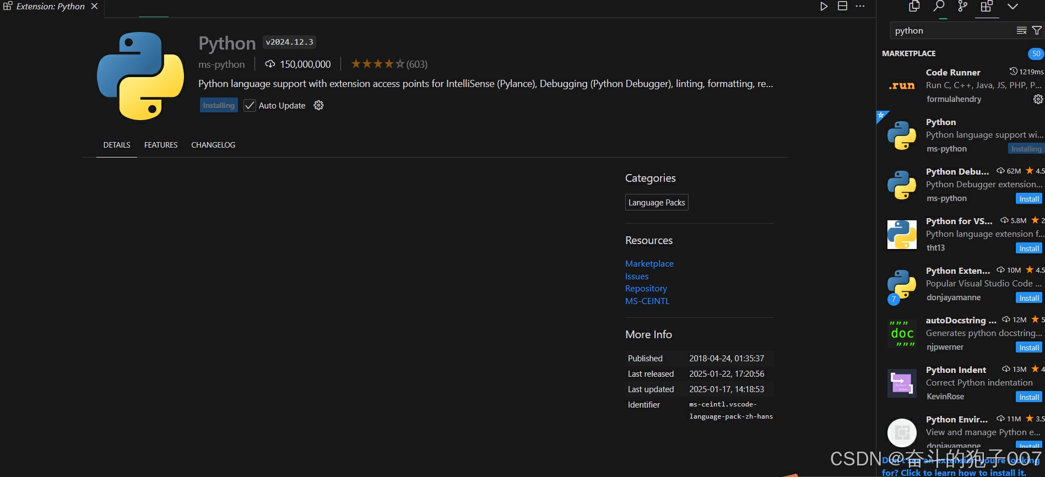This screenshot has width=1045, height=477.
Task: Toggle the Auto Update checkbox
Action: [250, 105]
